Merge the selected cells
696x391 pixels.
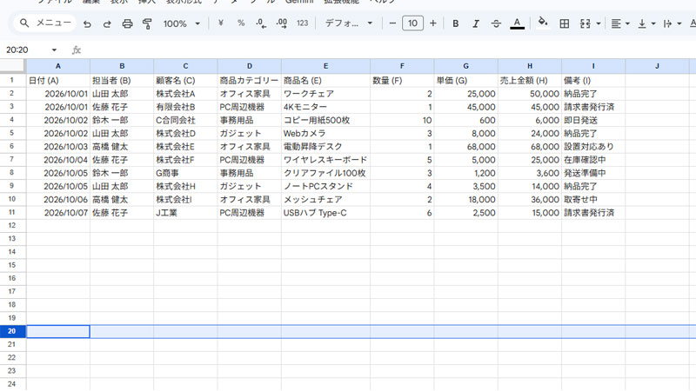pos(586,23)
